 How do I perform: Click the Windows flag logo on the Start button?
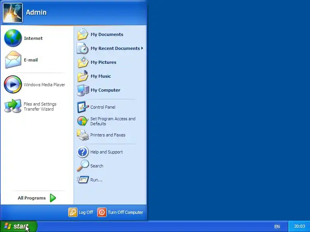click(x=7, y=226)
